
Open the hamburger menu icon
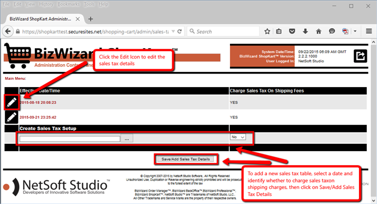pos(369,31)
